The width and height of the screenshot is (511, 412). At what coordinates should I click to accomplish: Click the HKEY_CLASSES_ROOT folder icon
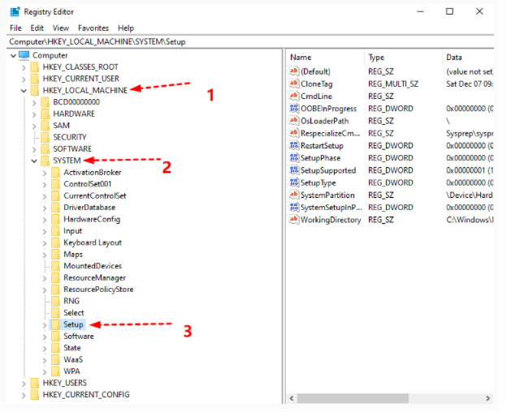pos(35,67)
